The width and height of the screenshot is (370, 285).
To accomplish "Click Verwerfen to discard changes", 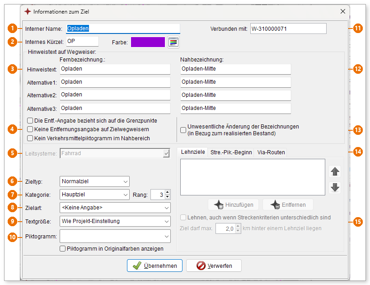I will [214, 266].
